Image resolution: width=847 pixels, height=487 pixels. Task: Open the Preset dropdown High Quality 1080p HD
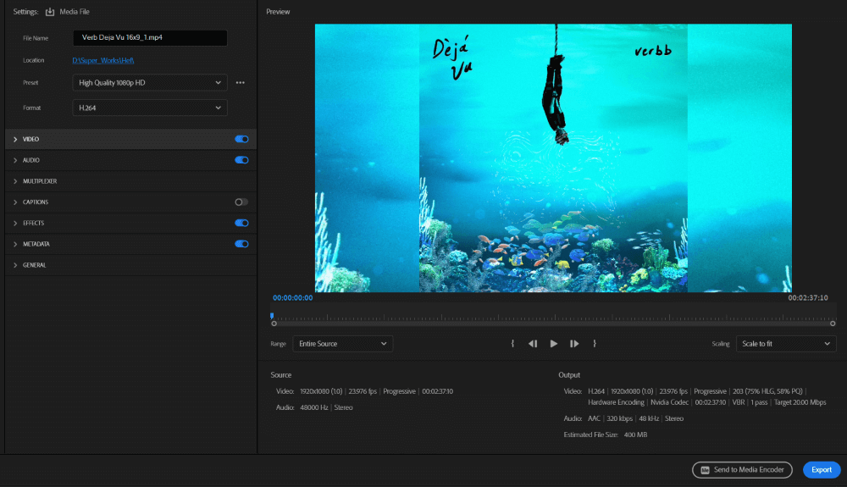click(x=150, y=83)
